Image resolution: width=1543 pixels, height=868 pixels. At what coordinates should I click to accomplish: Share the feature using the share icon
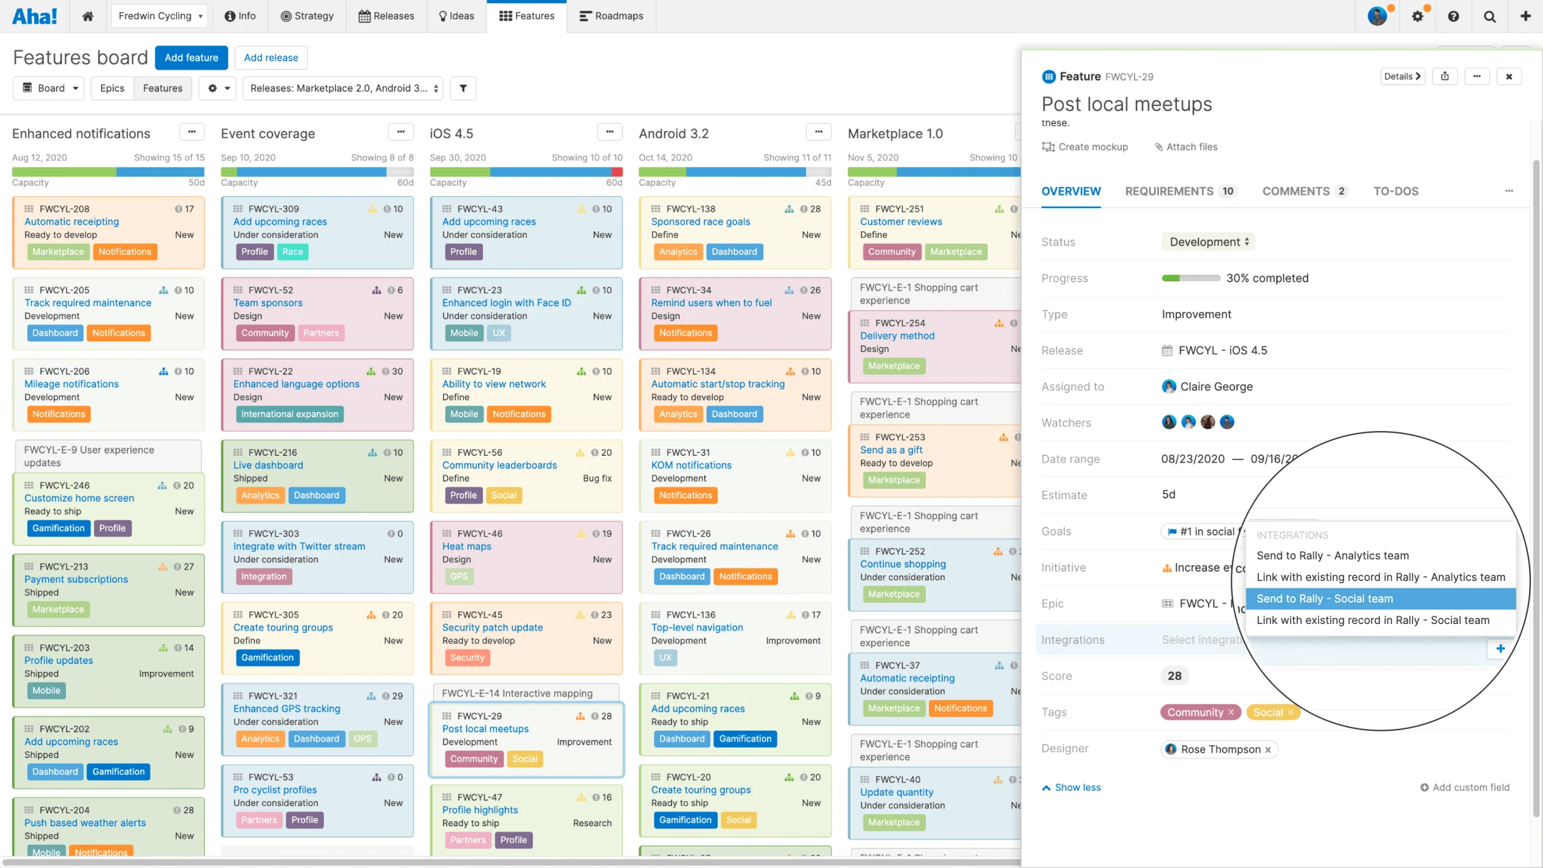click(x=1446, y=76)
